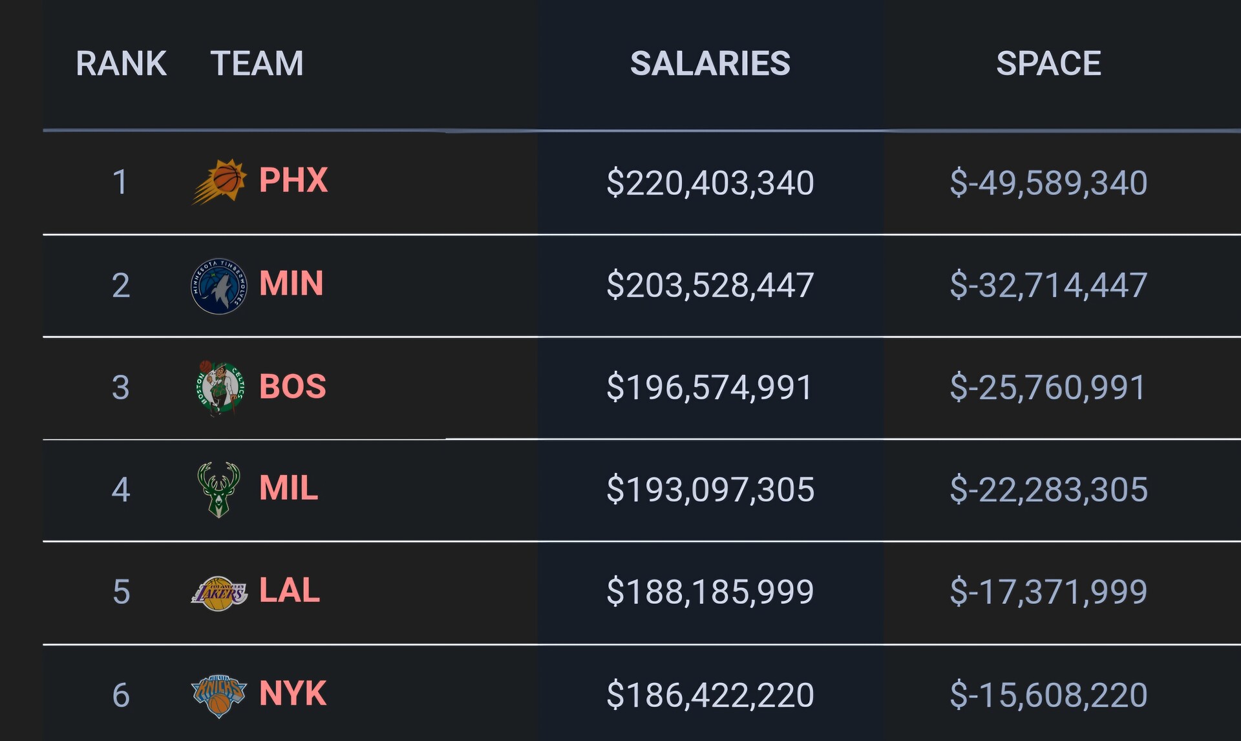The image size is (1241, 741).
Task: Click the New York Knicks logo
Action: (219, 696)
